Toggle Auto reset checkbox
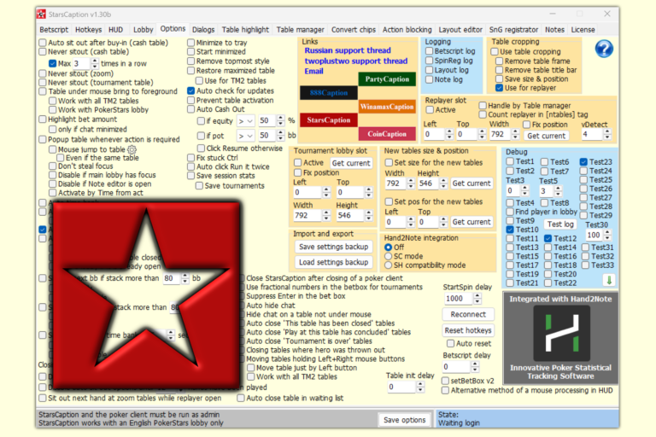 click(x=451, y=343)
